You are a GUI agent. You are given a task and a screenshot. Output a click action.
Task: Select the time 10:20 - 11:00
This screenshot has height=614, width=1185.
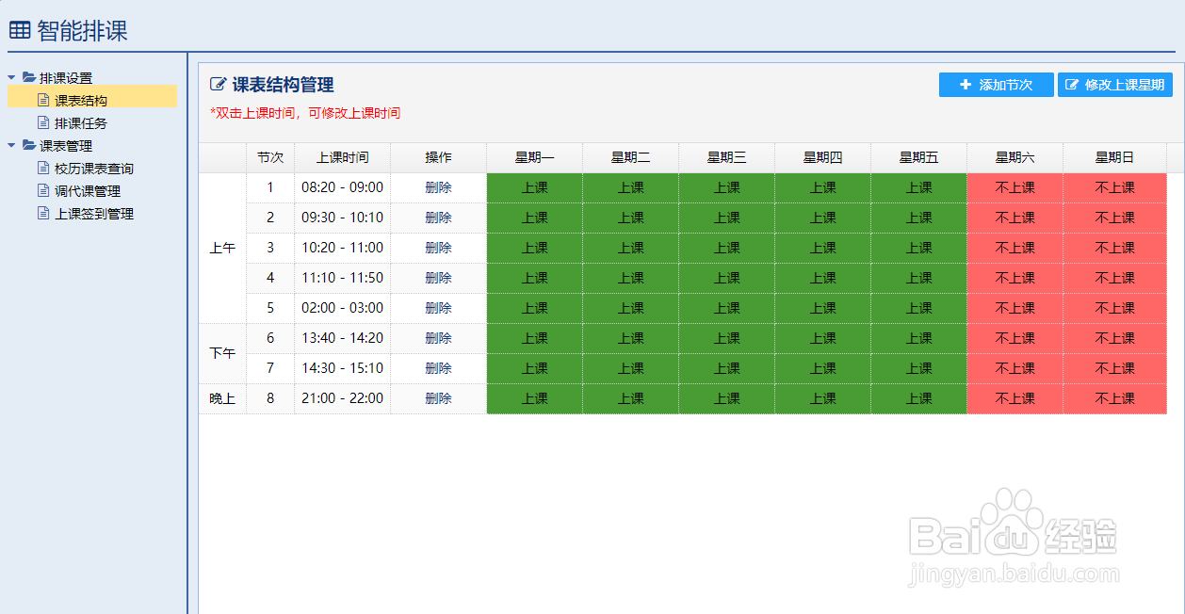point(342,248)
